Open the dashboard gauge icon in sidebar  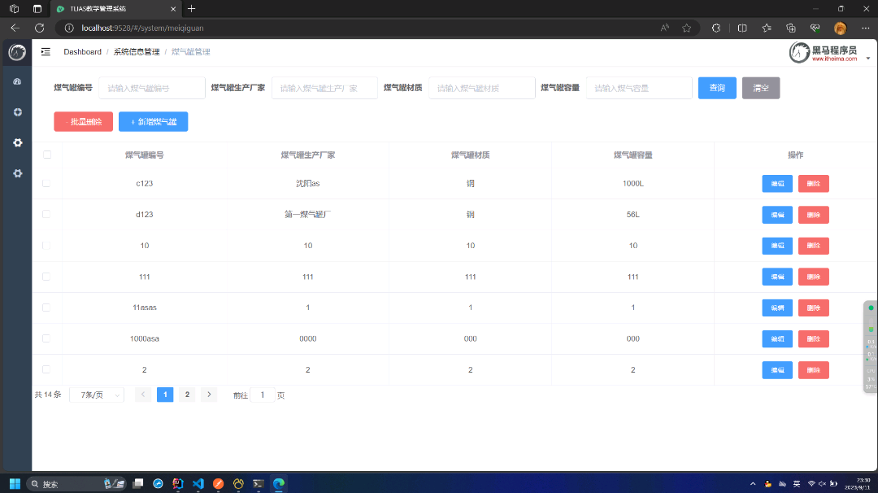17,81
